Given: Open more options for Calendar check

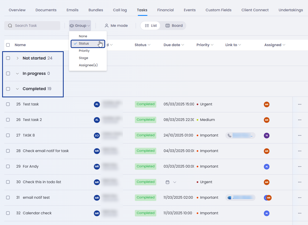Looking at the screenshot, I should click(299, 213).
